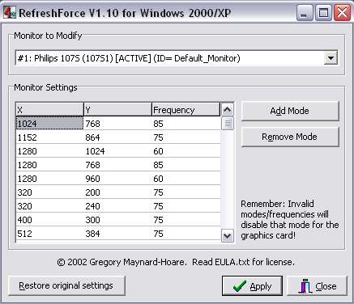
Task: Click the 864 Y value cell
Action: (117, 137)
